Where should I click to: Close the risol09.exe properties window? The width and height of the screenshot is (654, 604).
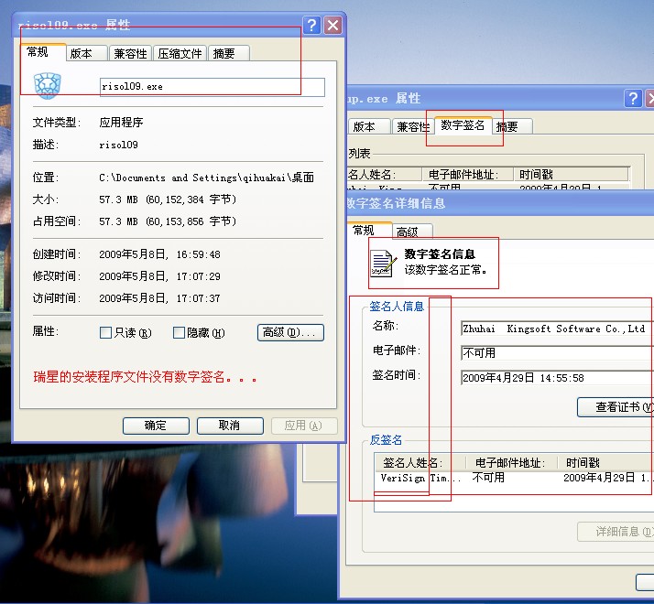pos(333,25)
